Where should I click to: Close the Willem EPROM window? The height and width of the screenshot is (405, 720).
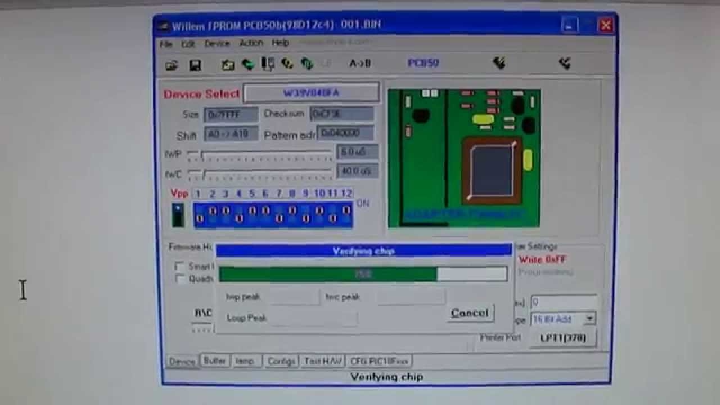tap(606, 25)
